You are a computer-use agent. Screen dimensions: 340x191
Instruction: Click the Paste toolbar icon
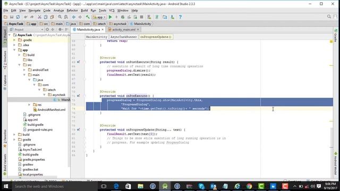[52, 17]
